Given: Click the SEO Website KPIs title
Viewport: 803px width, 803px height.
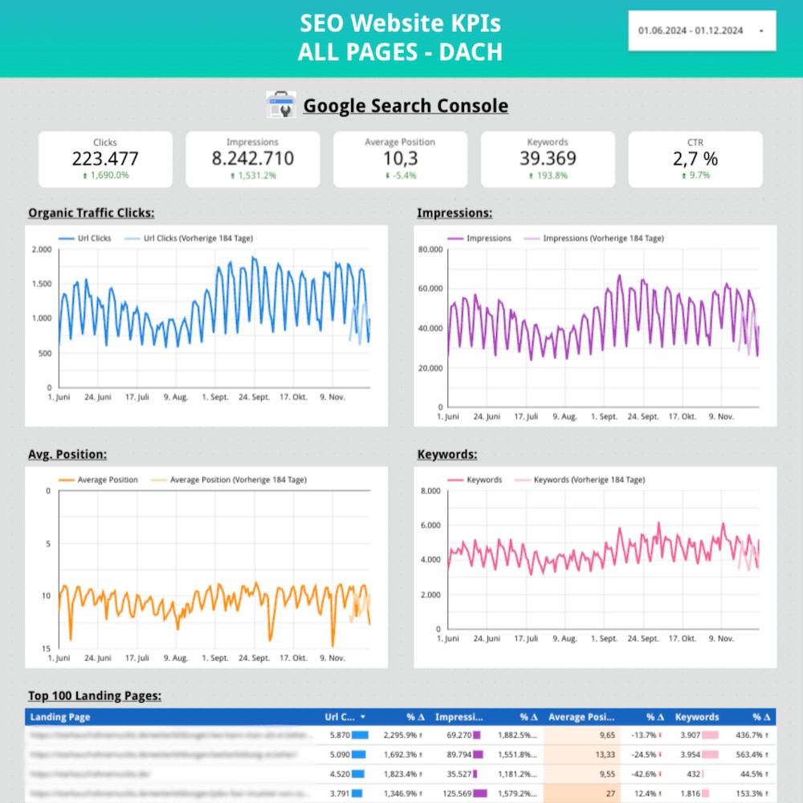Looking at the screenshot, I should click(401, 23).
